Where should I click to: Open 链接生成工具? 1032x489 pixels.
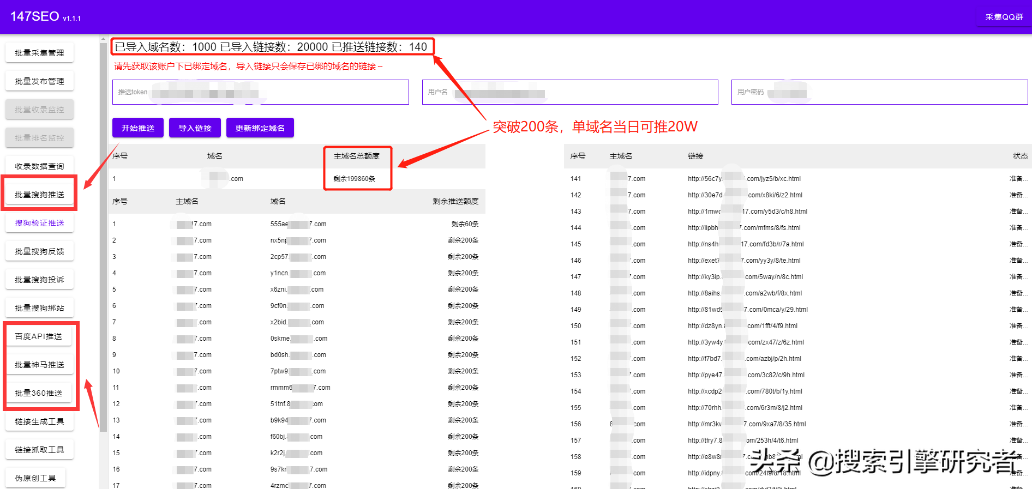[x=39, y=421]
